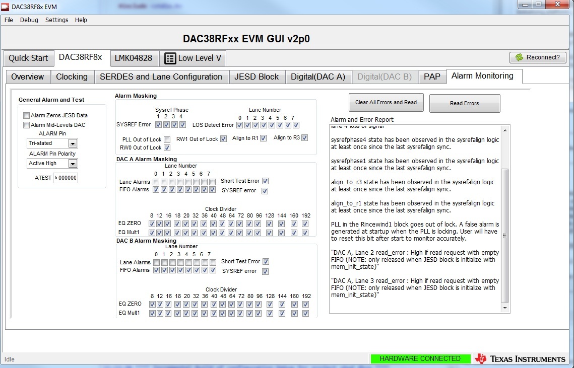574x368 pixels.
Task: Toggle DAC A EQ ZERO divider 8 checkbox
Action: pyautogui.click(x=152, y=224)
